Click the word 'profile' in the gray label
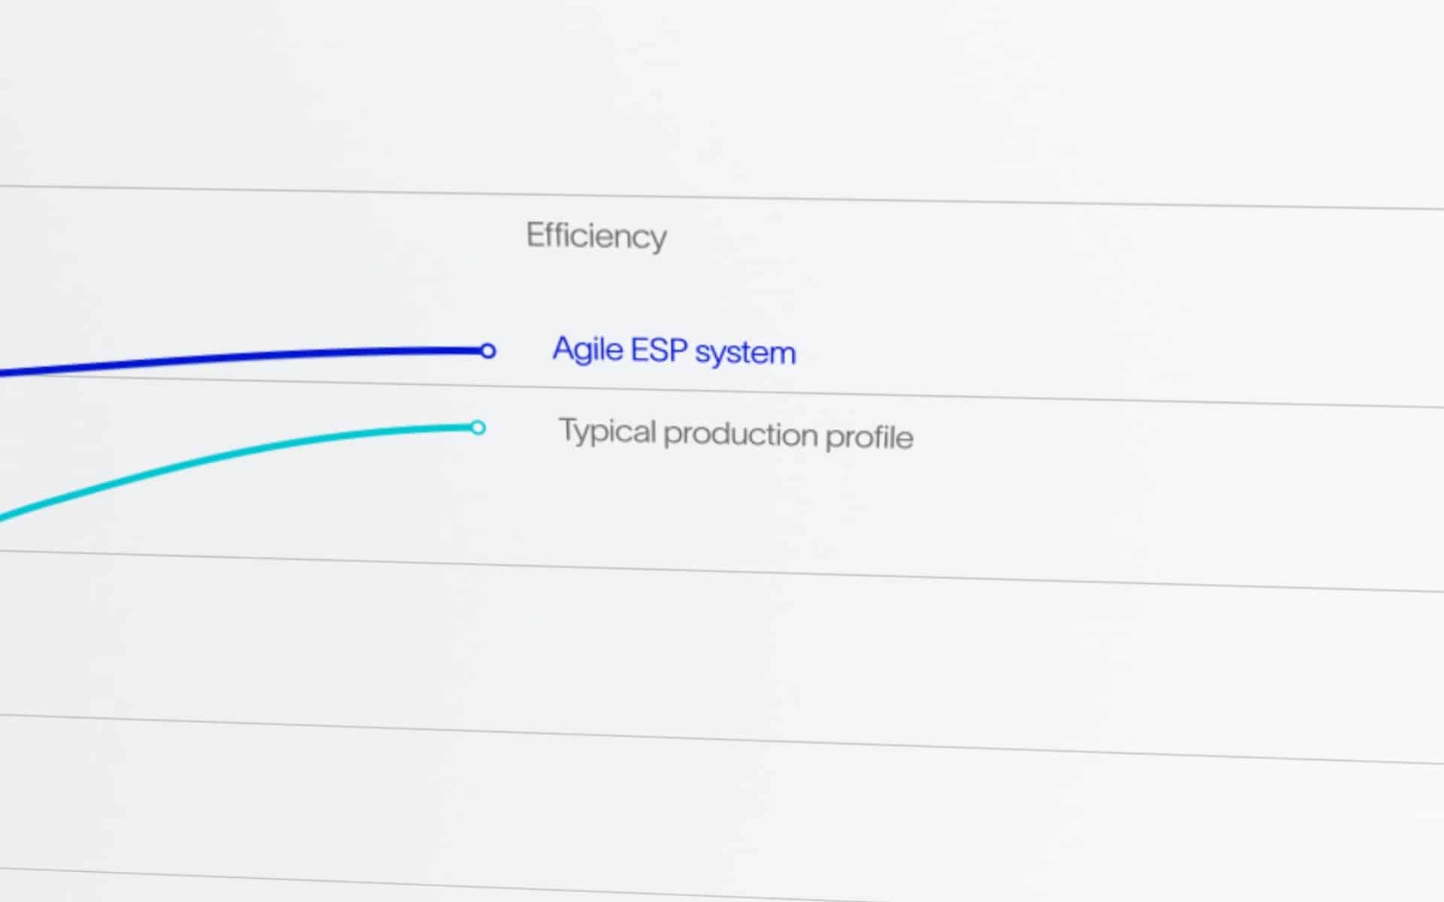1444x902 pixels. coord(869,437)
